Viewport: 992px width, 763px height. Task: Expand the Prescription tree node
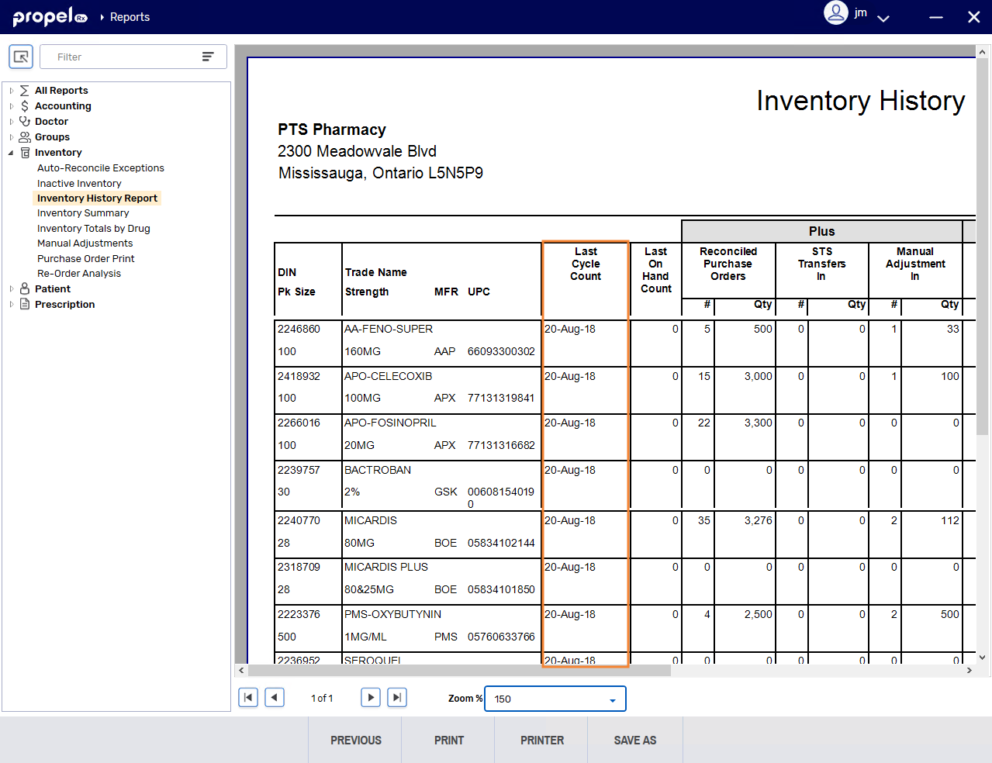pos(12,305)
